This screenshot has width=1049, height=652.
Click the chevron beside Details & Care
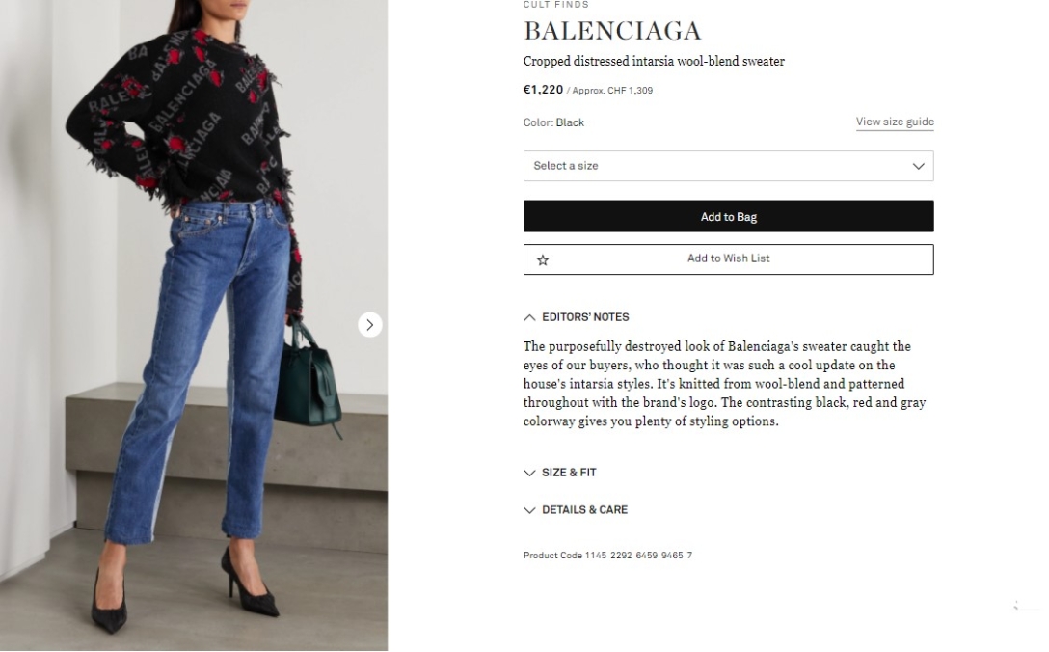click(x=529, y=510)
